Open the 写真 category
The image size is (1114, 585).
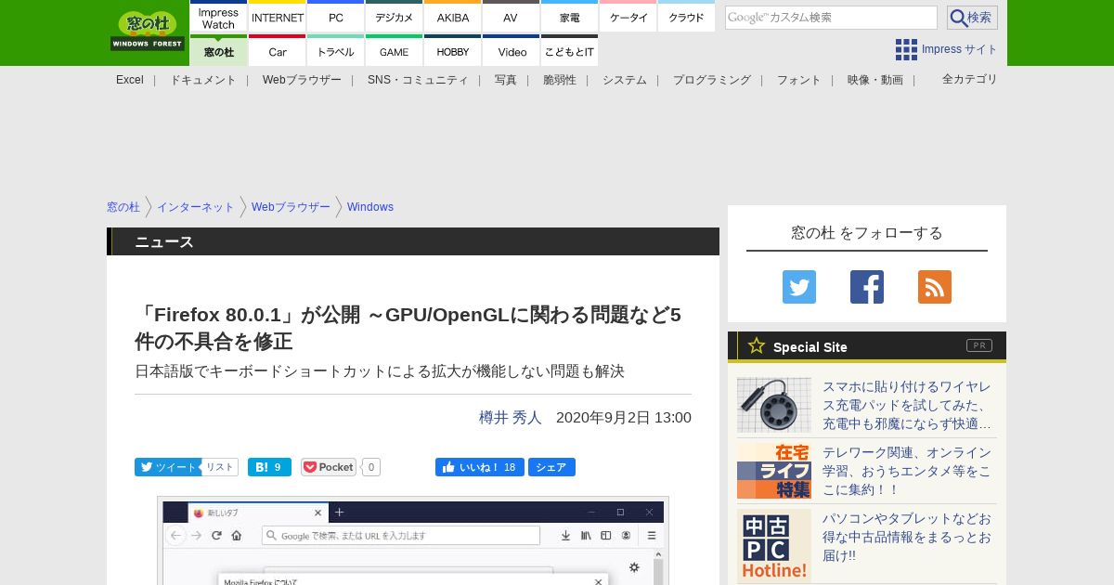pyautogui.click(x=506, y=80)
